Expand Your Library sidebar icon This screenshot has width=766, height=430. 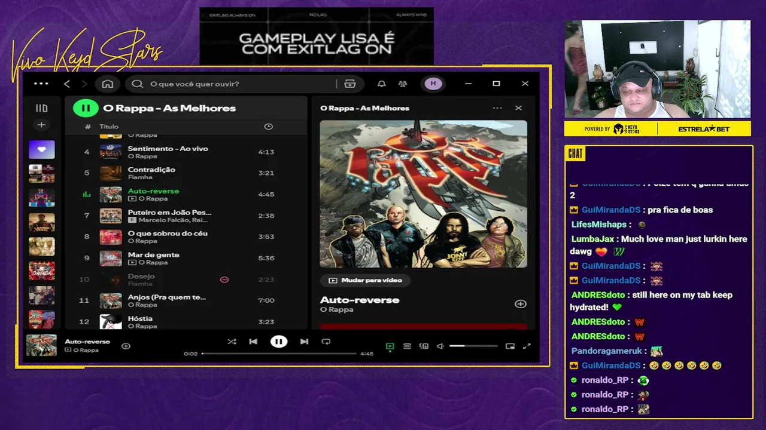click(x=41, y=108)
